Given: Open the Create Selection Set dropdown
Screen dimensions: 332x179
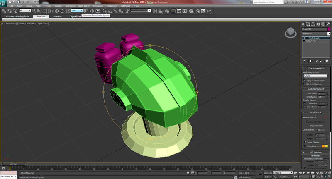Looking at the screenshot, I should [x=141, y=10].
